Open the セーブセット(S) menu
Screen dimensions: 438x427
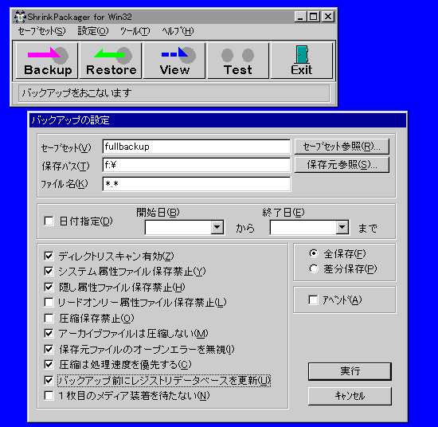click(x=42, y=31)
